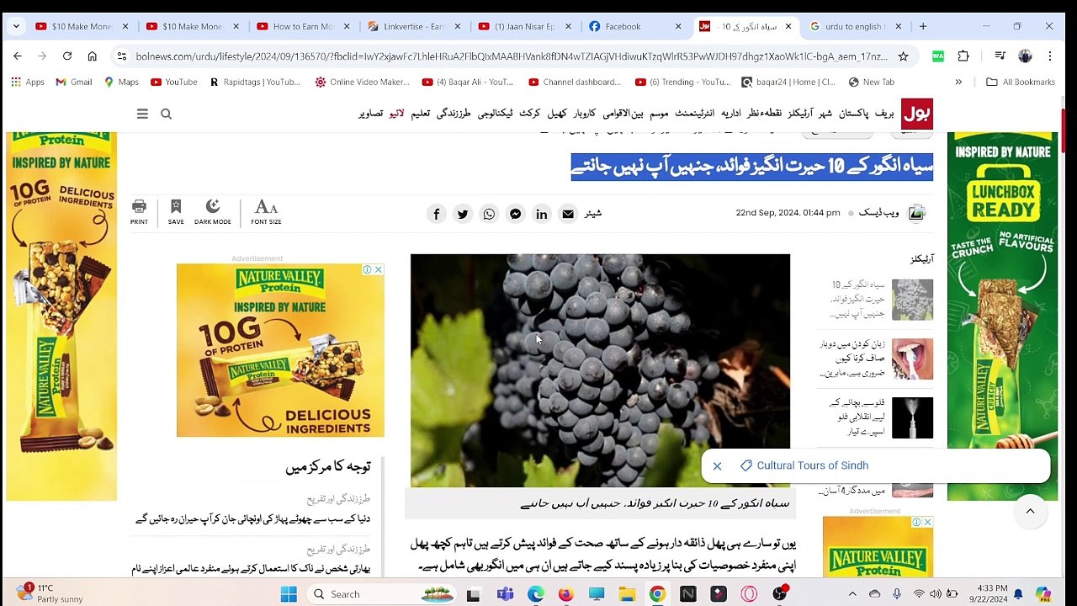
Task: Open the Apps bookmarks shortcut
Action: pos(28,82)
